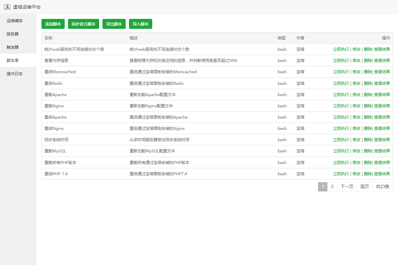The height and width of the screenshot is (265, 398).
Task: Jump to the last page via 尾页
Action: [365, 187]
